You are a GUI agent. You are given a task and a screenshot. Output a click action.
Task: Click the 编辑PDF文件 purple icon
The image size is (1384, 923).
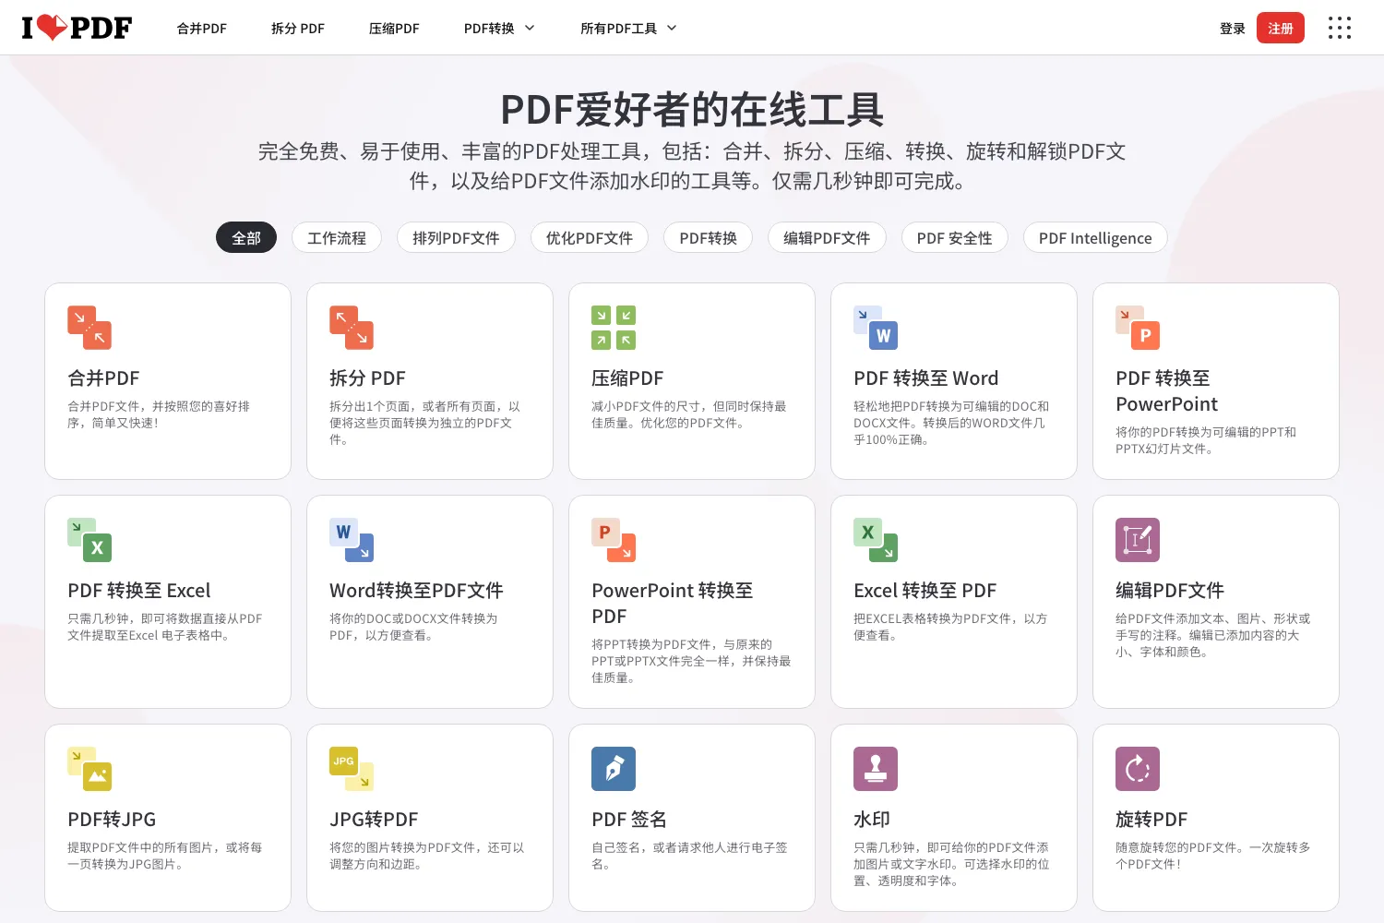coord(1138,540)
